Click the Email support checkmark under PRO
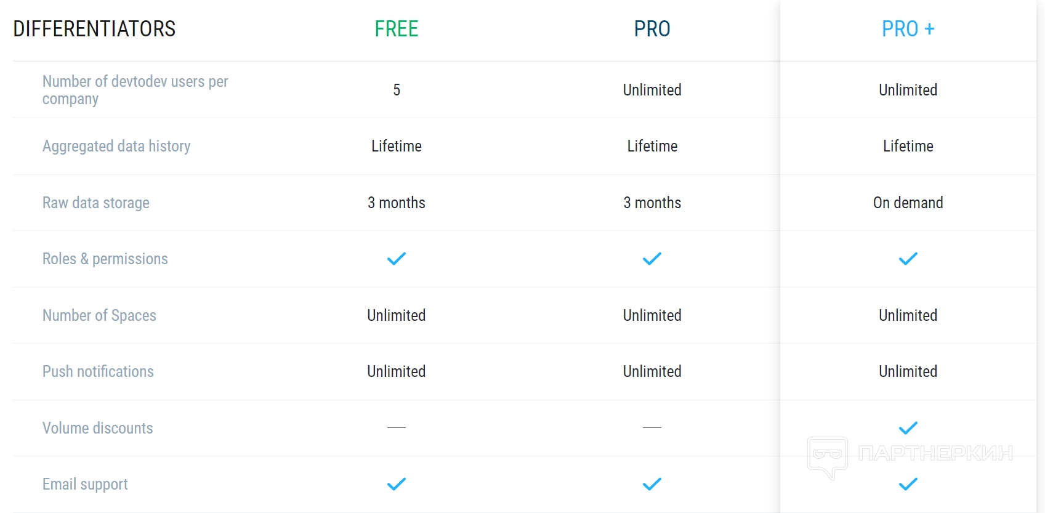The image size is (1045, 513). (652, 484)
